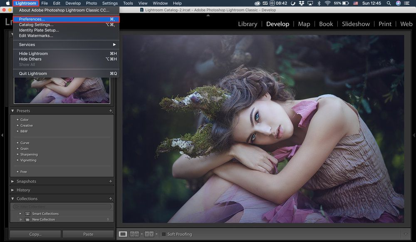Expand the Sharpening preset group
The height and width of the screenshot is (242, 416).
click(17, 155)
